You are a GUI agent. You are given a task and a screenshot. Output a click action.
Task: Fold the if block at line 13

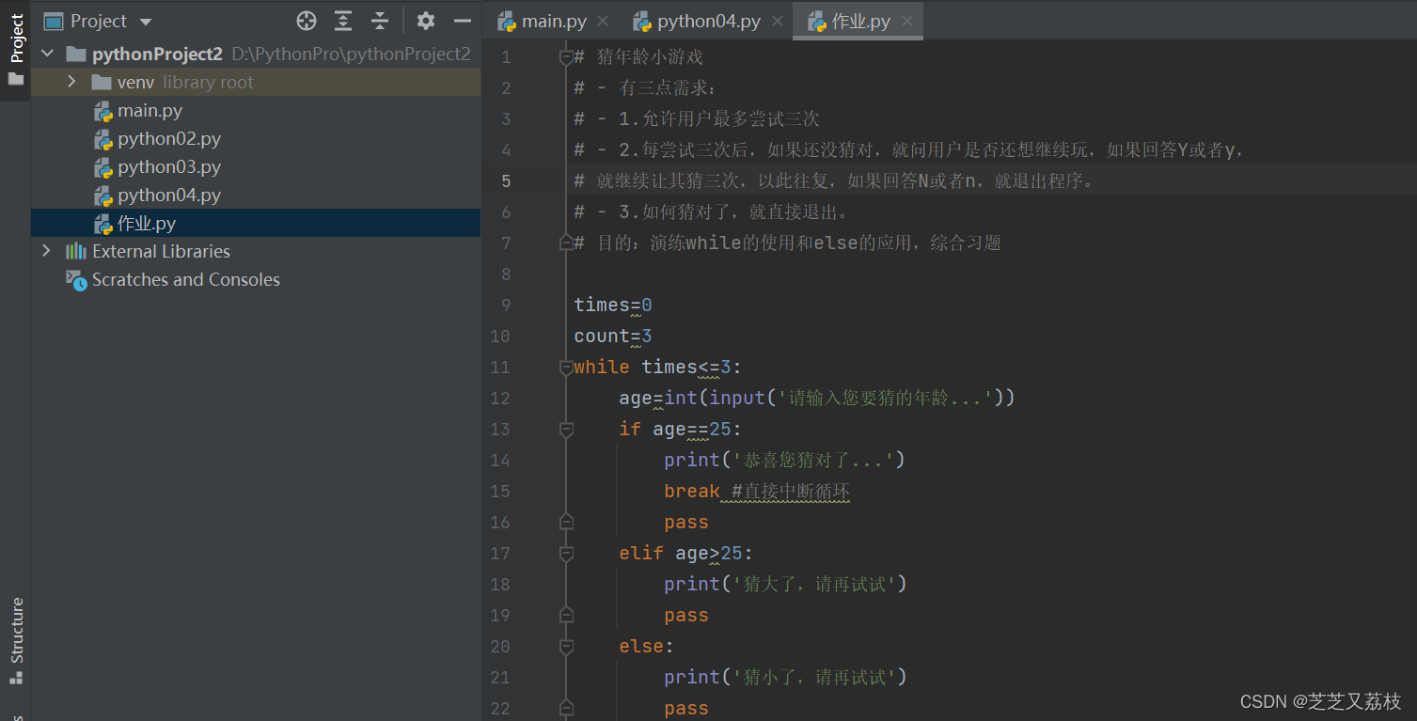point(566,429)
